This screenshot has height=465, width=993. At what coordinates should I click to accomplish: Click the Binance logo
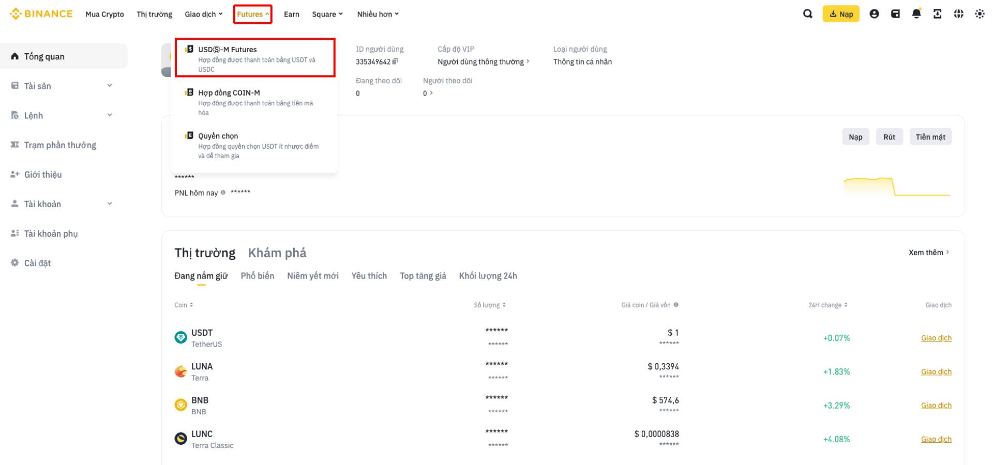[x=41, y=14]
